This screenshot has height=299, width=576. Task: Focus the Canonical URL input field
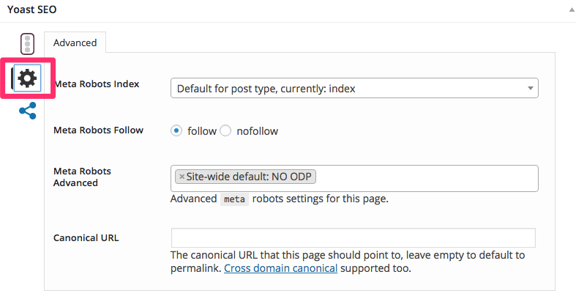coord(353,237)
